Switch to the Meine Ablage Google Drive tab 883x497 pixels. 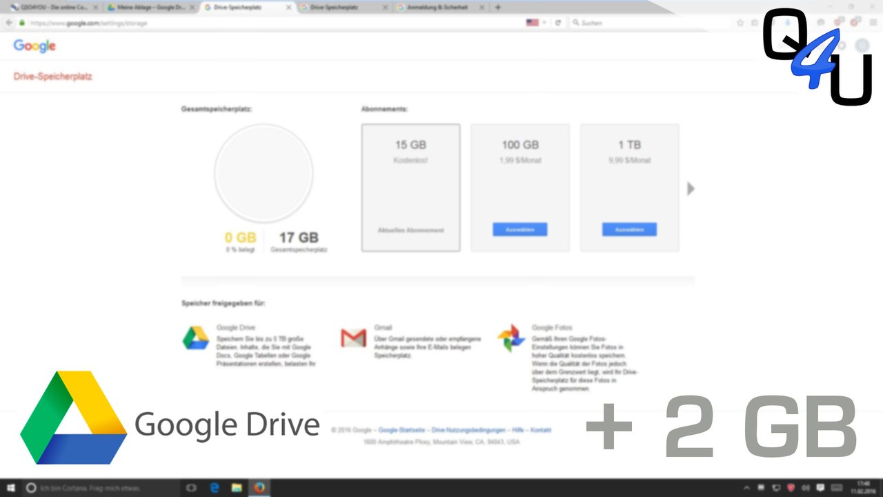tap(150, 8)
